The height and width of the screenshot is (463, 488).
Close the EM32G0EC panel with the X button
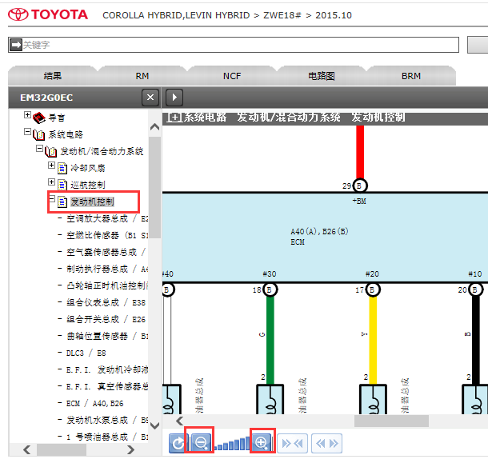click(x=150, y=98)
